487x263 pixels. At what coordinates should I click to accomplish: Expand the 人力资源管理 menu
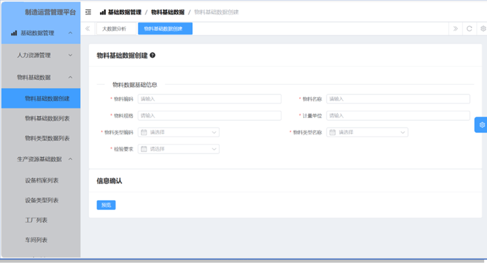point(40,55)
